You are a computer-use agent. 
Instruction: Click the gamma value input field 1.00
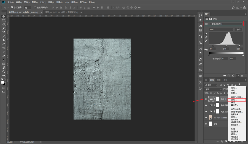click(x=226, y=49)
